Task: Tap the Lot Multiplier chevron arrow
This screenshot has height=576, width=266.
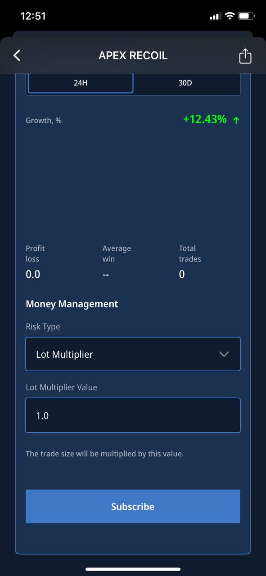Action: 224,354
